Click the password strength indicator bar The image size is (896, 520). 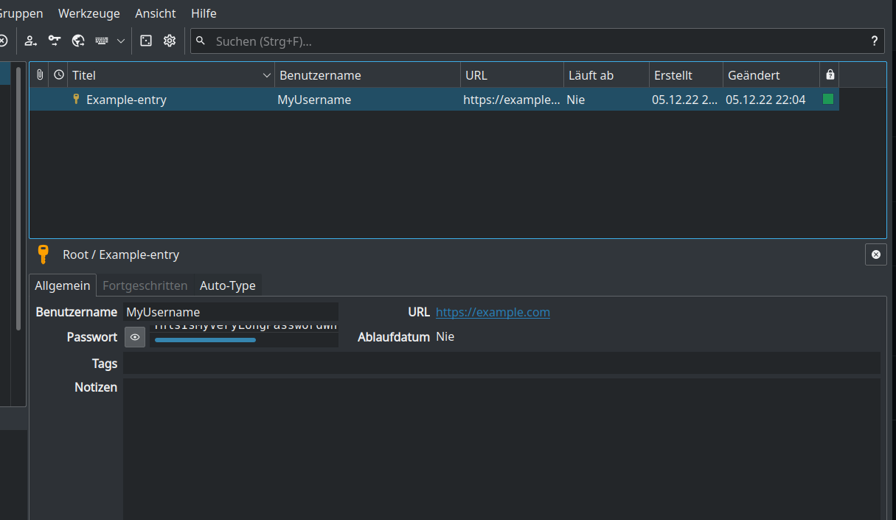(205, 339)
